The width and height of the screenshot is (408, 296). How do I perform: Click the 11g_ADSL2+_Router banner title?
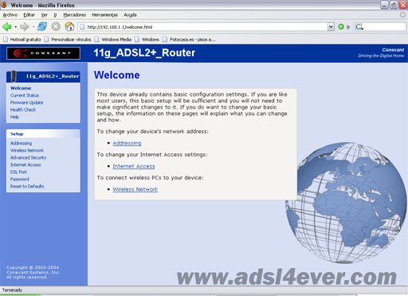coord(144,53)
